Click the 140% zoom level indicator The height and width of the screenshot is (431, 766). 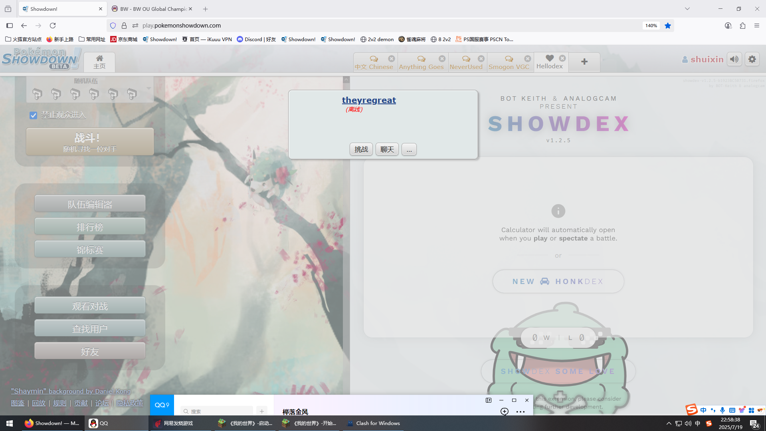[x=651, y=26]
